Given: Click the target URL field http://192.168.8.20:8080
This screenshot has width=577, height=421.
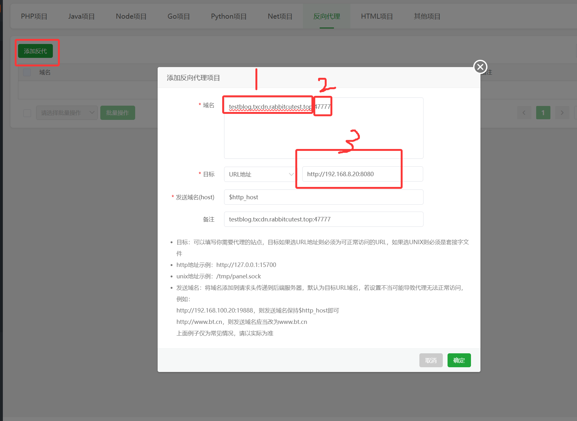Looking at the screenshot, I should tap(363, 174).
